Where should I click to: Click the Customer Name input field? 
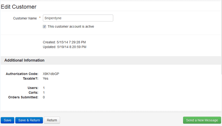(x=78, y=18)
